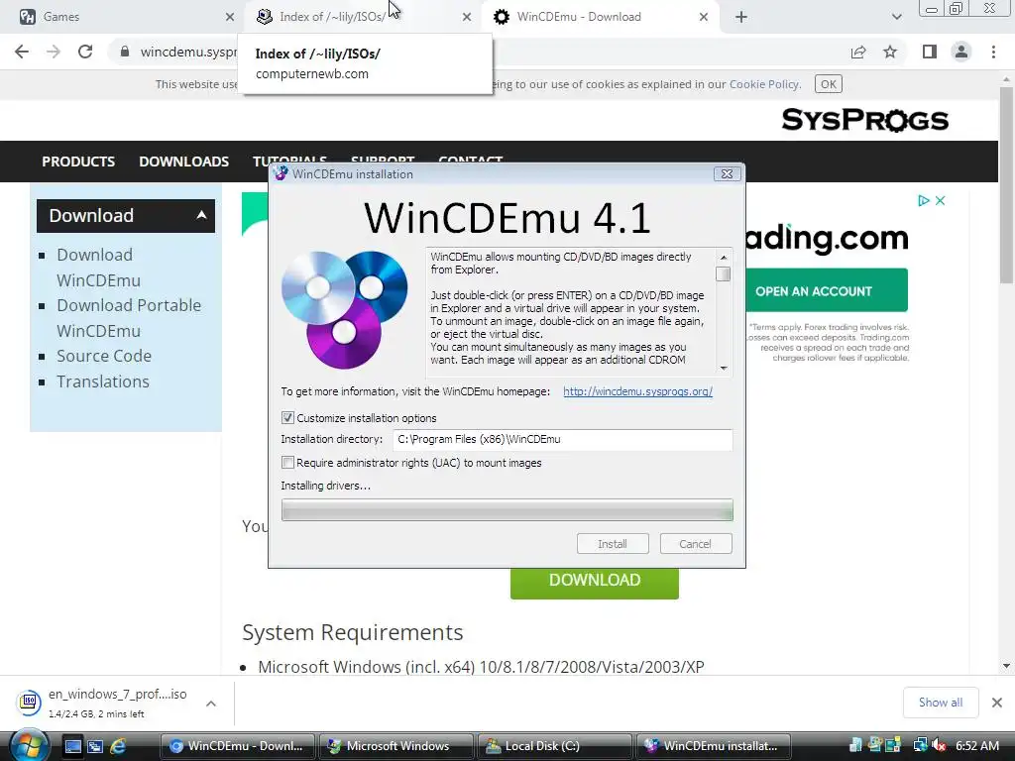
Task: Switch to the Games tab
Action: pyautogui.click(x=123, y=17)
